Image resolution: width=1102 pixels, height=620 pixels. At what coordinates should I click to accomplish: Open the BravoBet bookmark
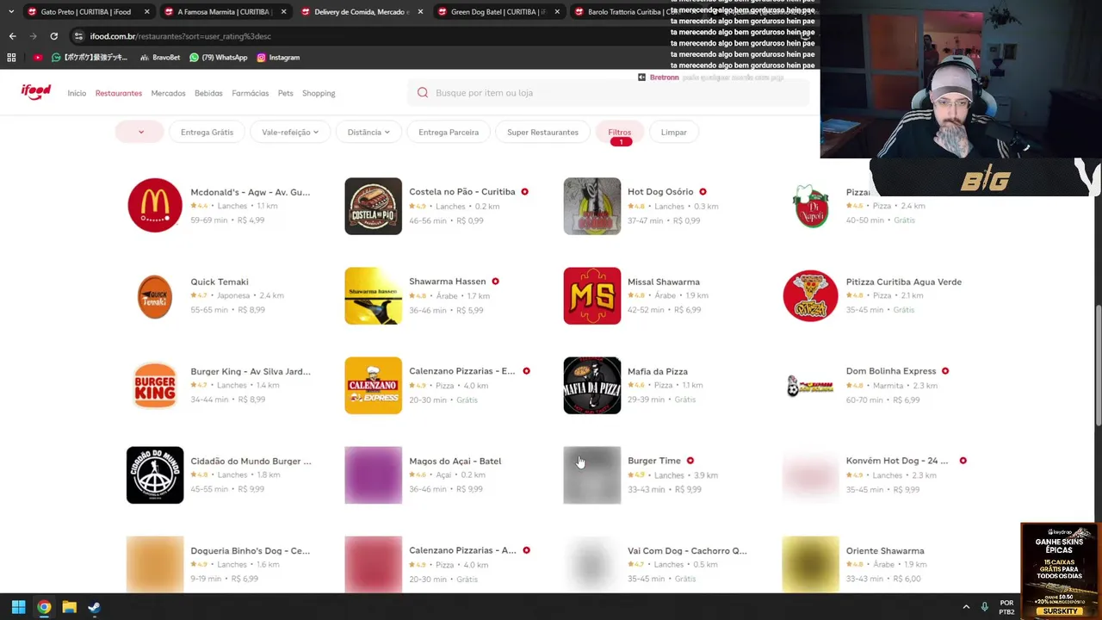point(159,58)
